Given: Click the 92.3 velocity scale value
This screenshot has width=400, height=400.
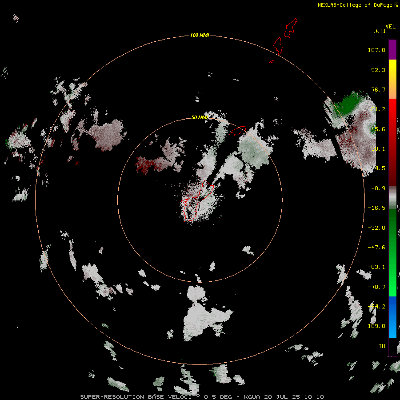Looking at the screenshot, I should point(378,70).
